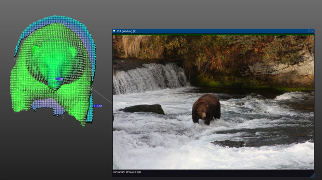322x180 pixels.
Task: Collapse the 151 (Walker) image panel triangle
Action: [114, 31]
